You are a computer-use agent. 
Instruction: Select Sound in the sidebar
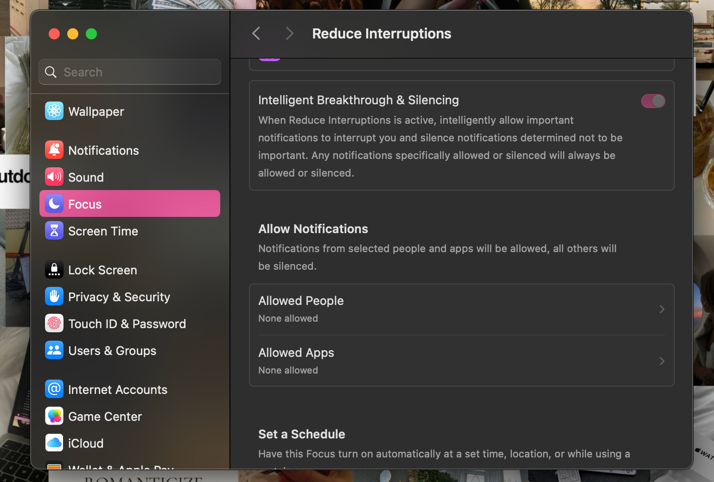(130, 177)
